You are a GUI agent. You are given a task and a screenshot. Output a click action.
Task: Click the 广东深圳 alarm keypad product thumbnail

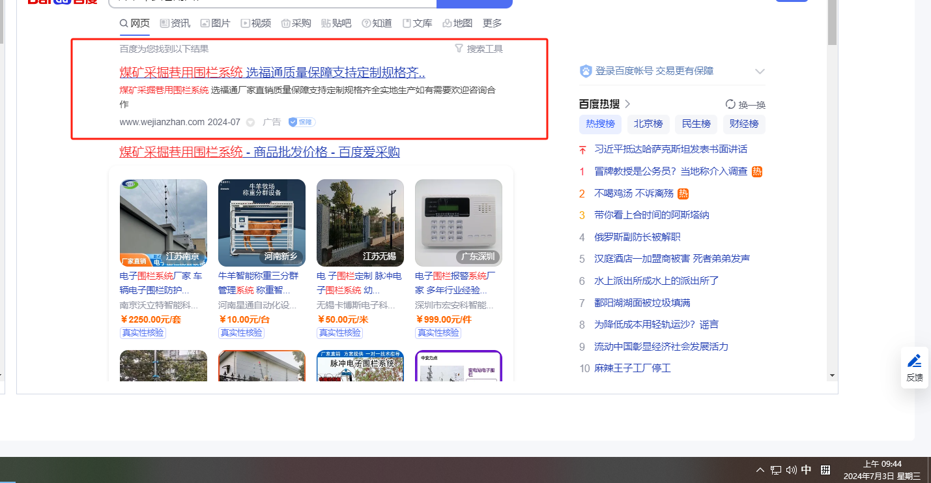[x=458, y=223]
